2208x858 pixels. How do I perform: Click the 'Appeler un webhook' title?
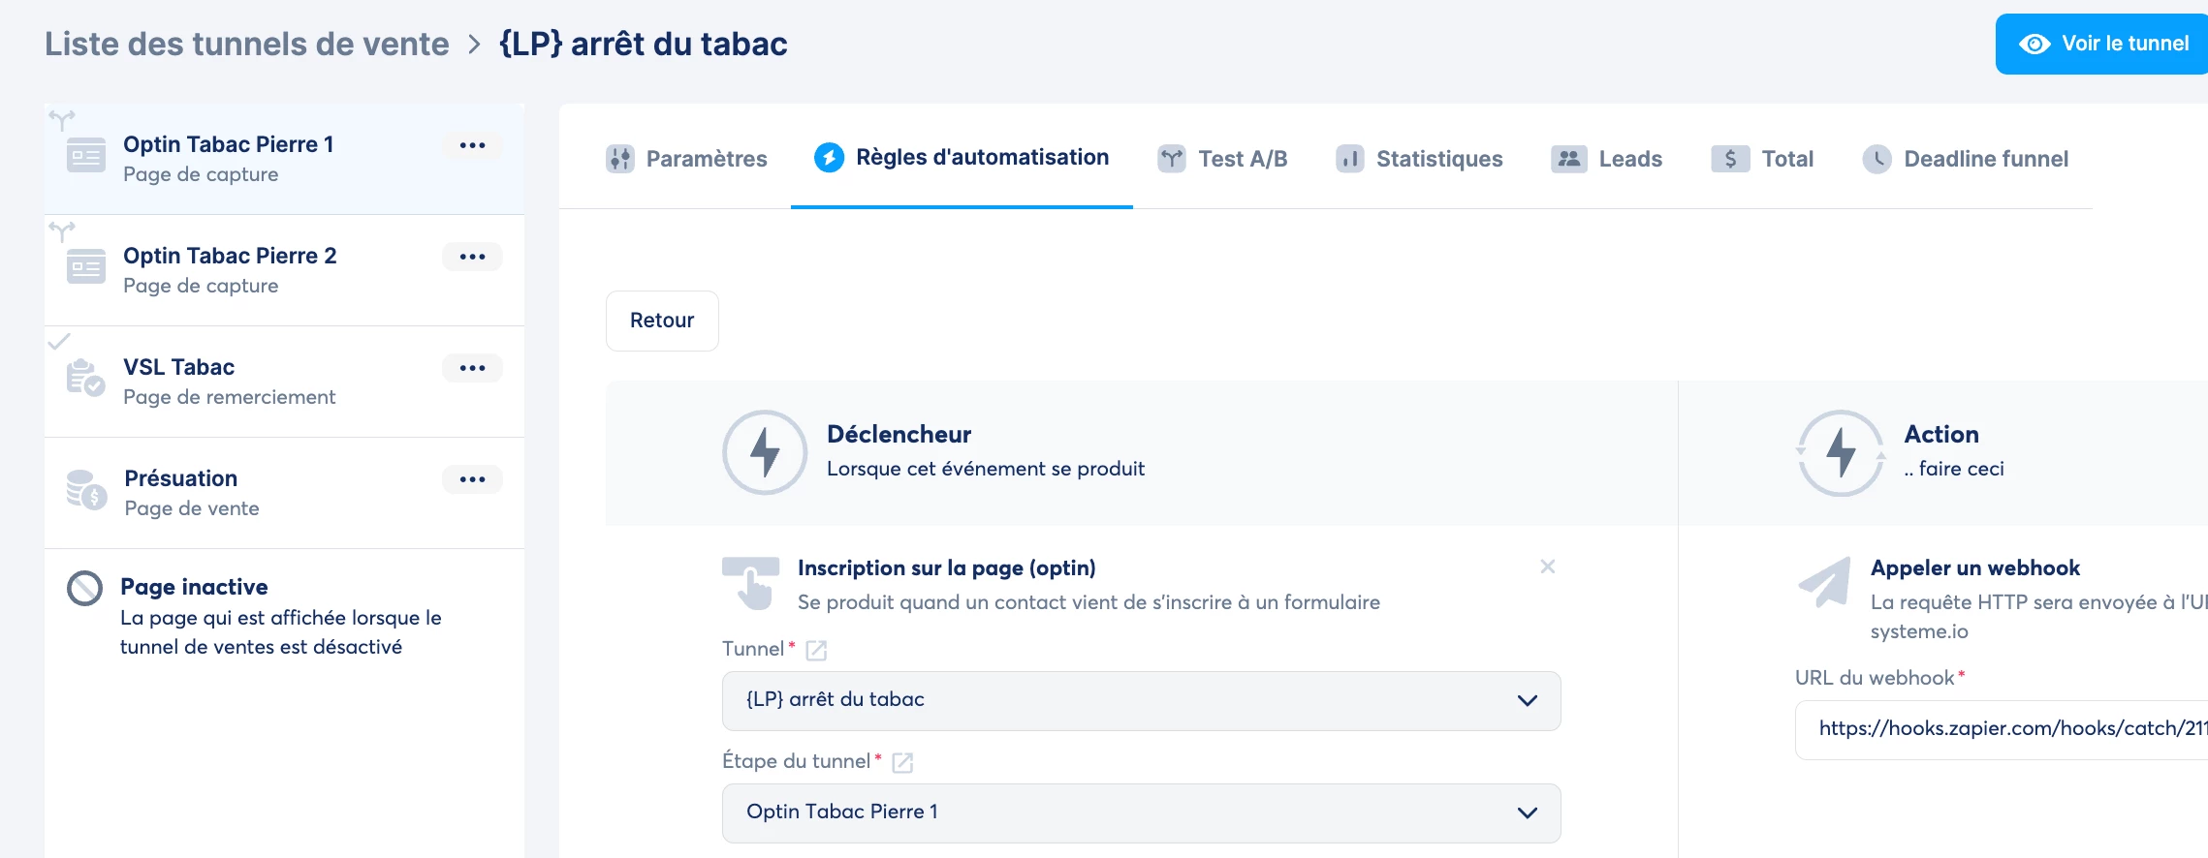click(x=1975, y=567)
